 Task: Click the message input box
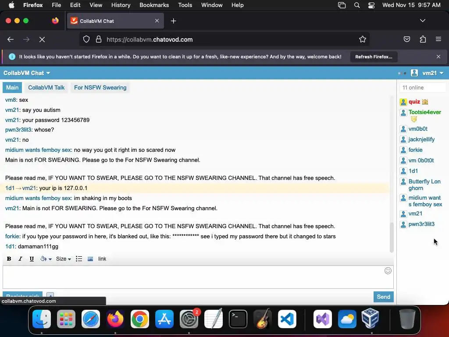tap(198, 277)
